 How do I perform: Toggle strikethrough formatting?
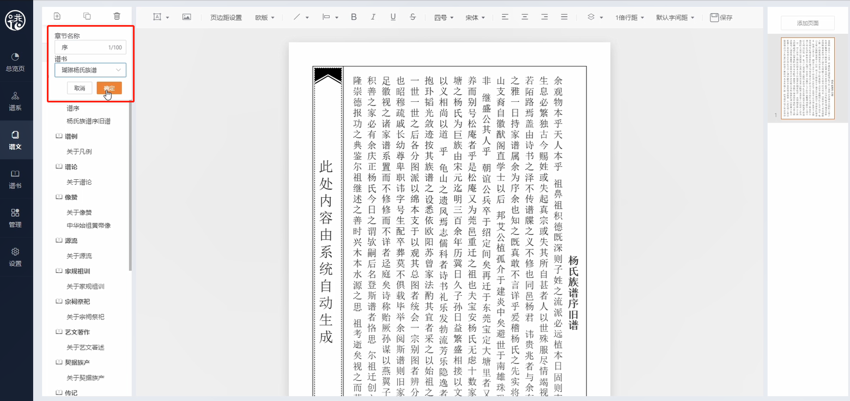pos(413,17)
